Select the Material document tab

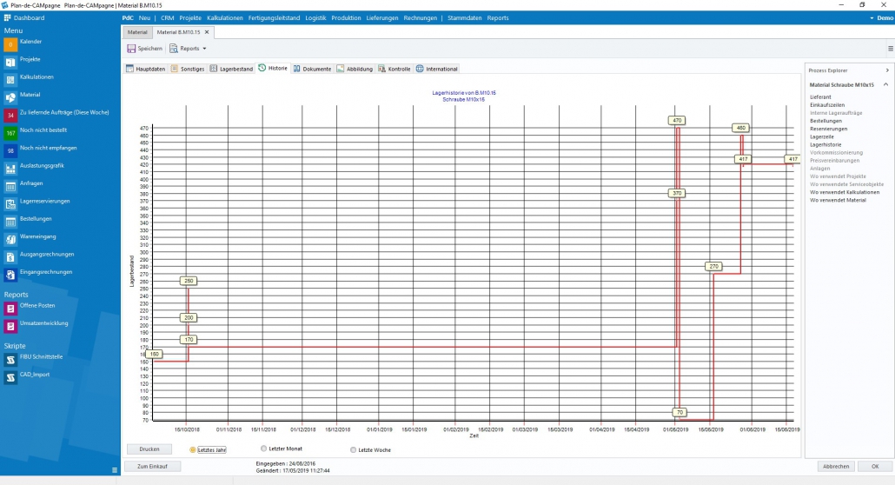click(137, 32)
